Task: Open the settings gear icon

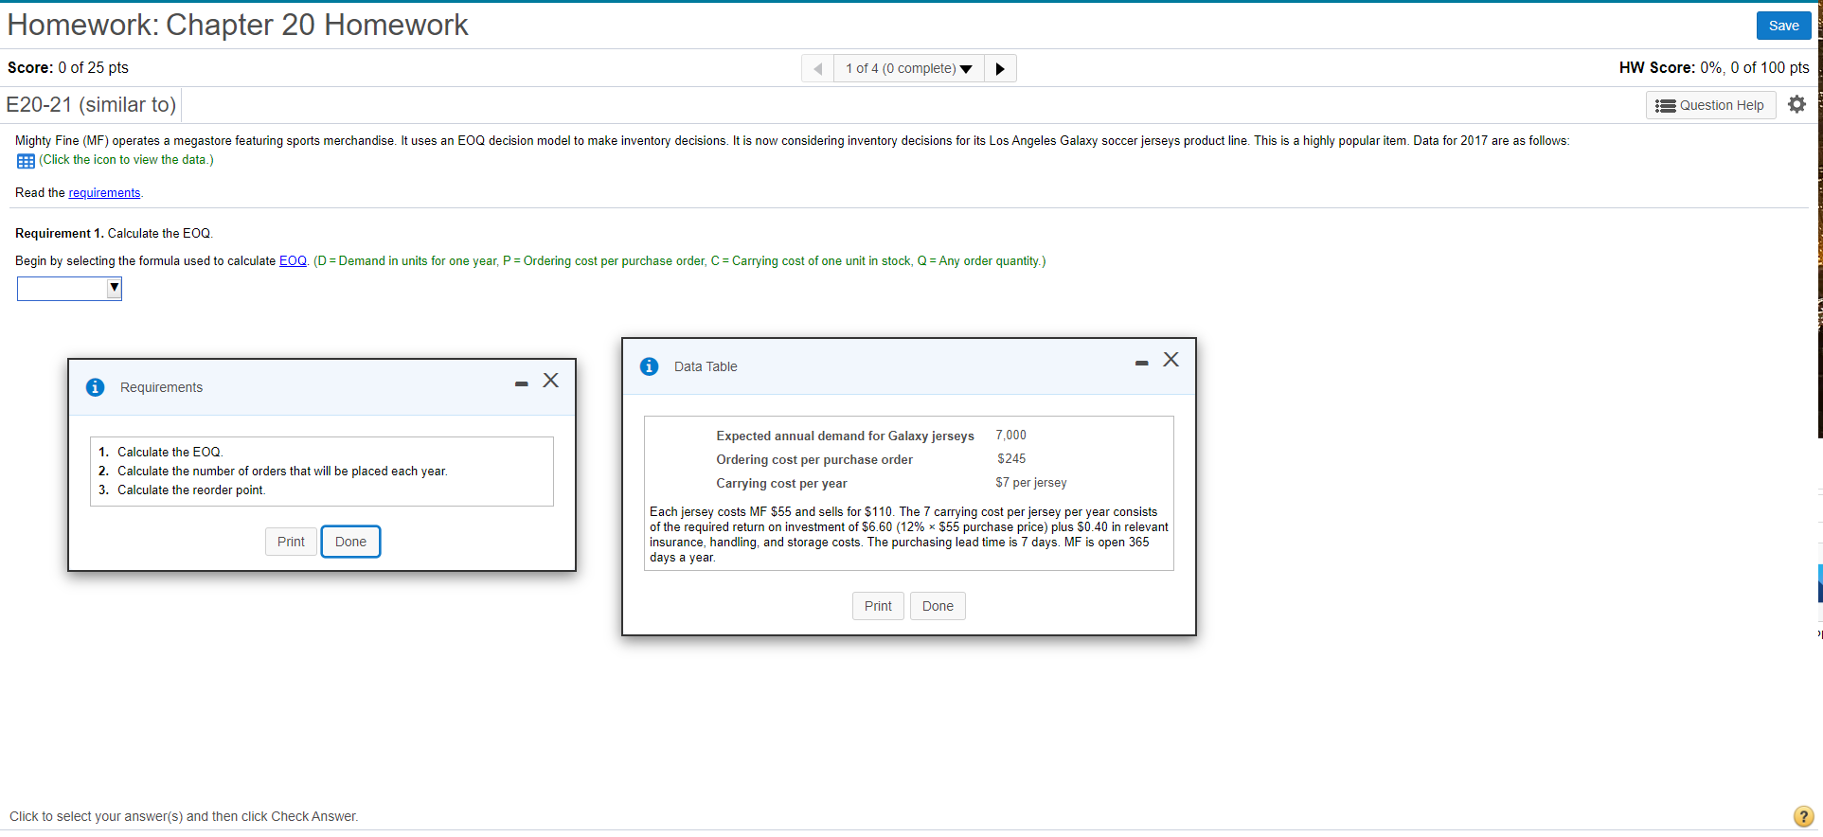Action: point(1796,104)
